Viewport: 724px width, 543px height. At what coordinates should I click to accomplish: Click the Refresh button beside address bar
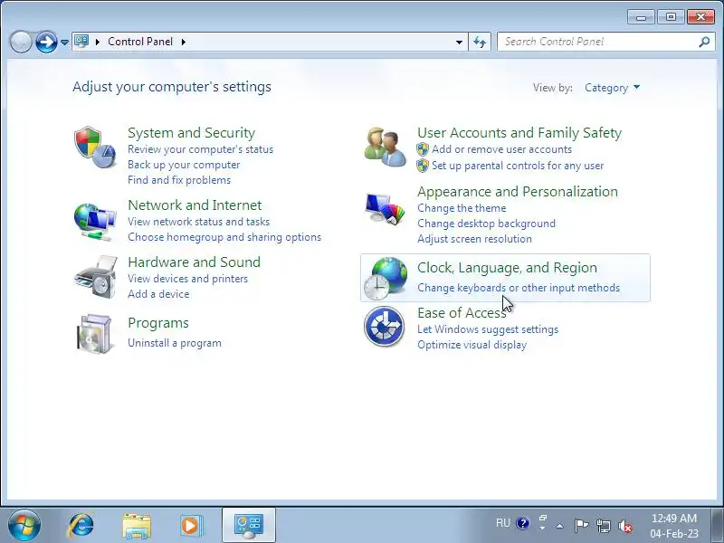pos(480,42)
